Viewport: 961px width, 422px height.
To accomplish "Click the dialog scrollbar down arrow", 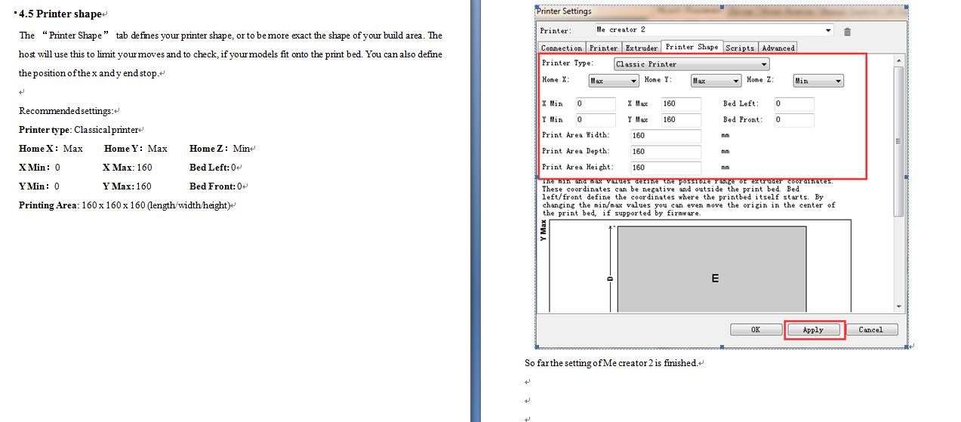I will [898, 307].
